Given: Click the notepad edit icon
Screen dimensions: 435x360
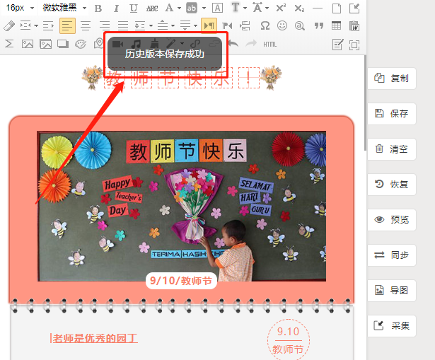Looking at the screenshot, I should tap(337, 45).
